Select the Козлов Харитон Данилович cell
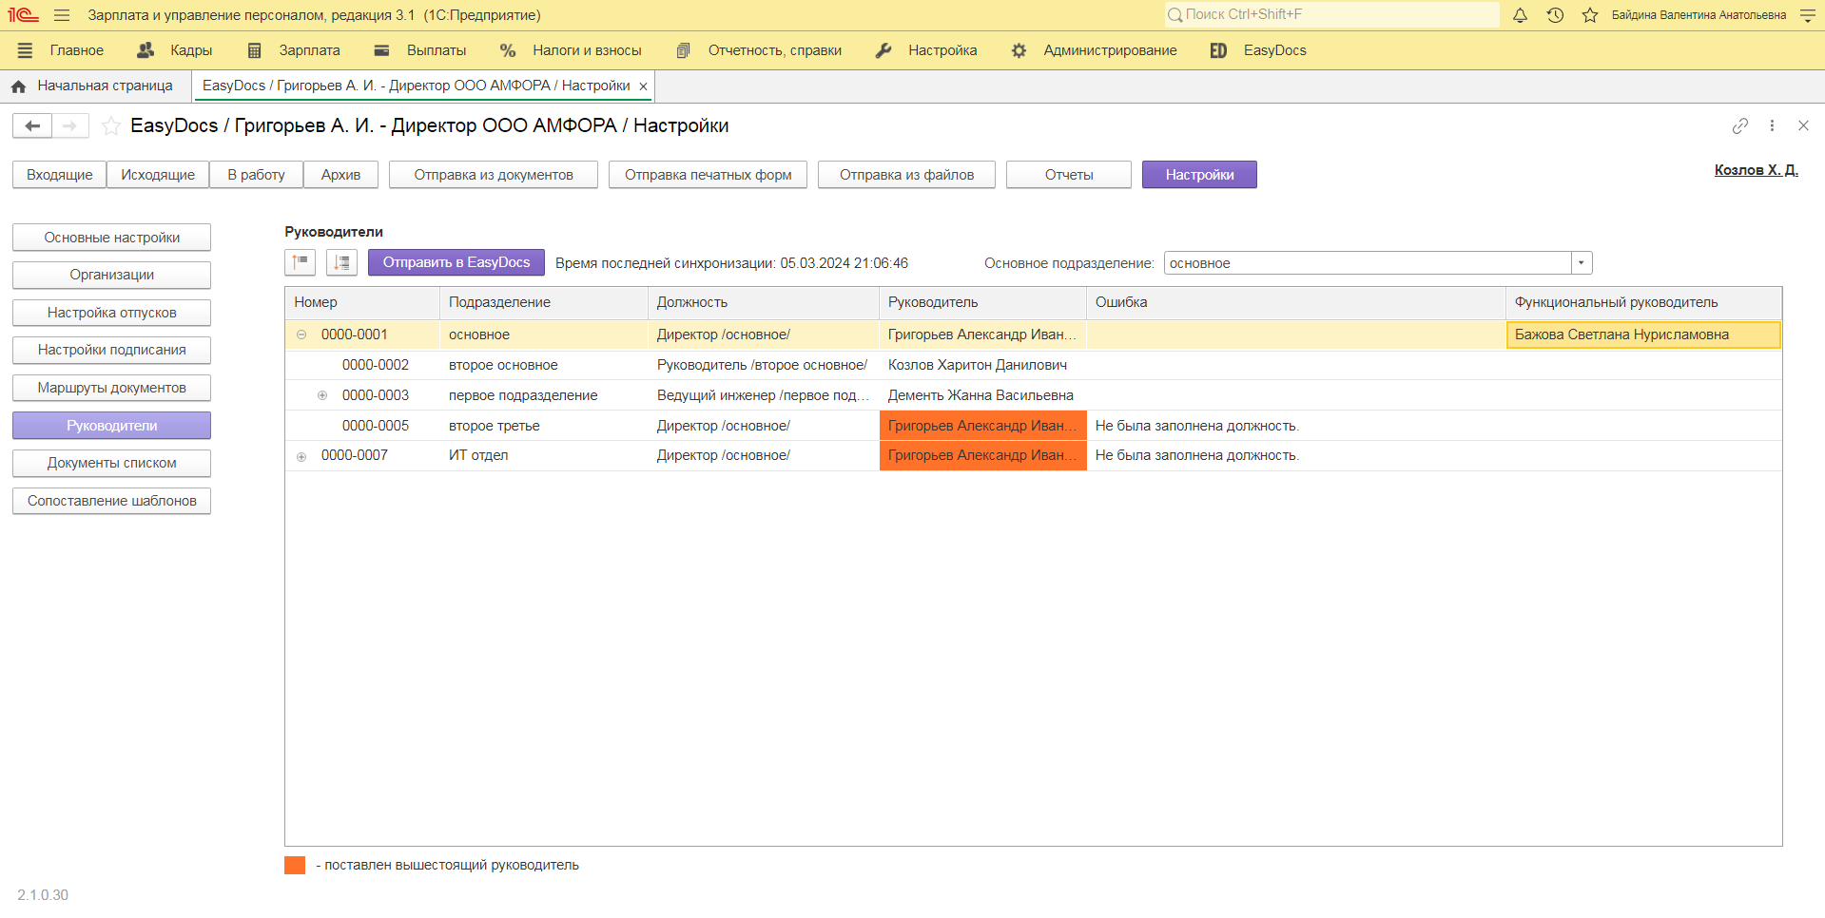Screen dimensions: 1825x918 tap(982, 365)
